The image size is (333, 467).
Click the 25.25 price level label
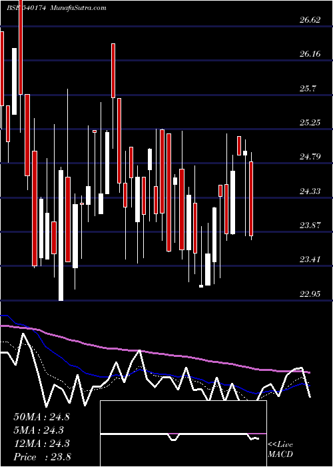point(310,123)
